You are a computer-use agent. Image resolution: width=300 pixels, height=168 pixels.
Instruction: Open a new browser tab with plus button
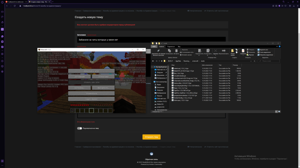[x=52, y=2]
